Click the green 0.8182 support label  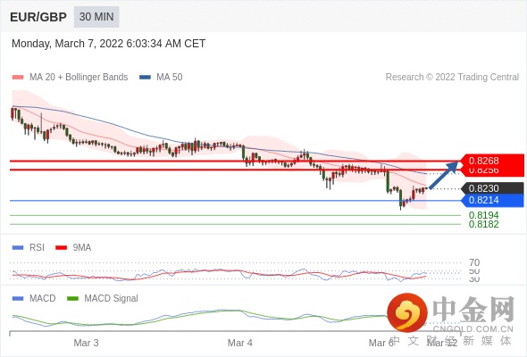tap(483, 224)
